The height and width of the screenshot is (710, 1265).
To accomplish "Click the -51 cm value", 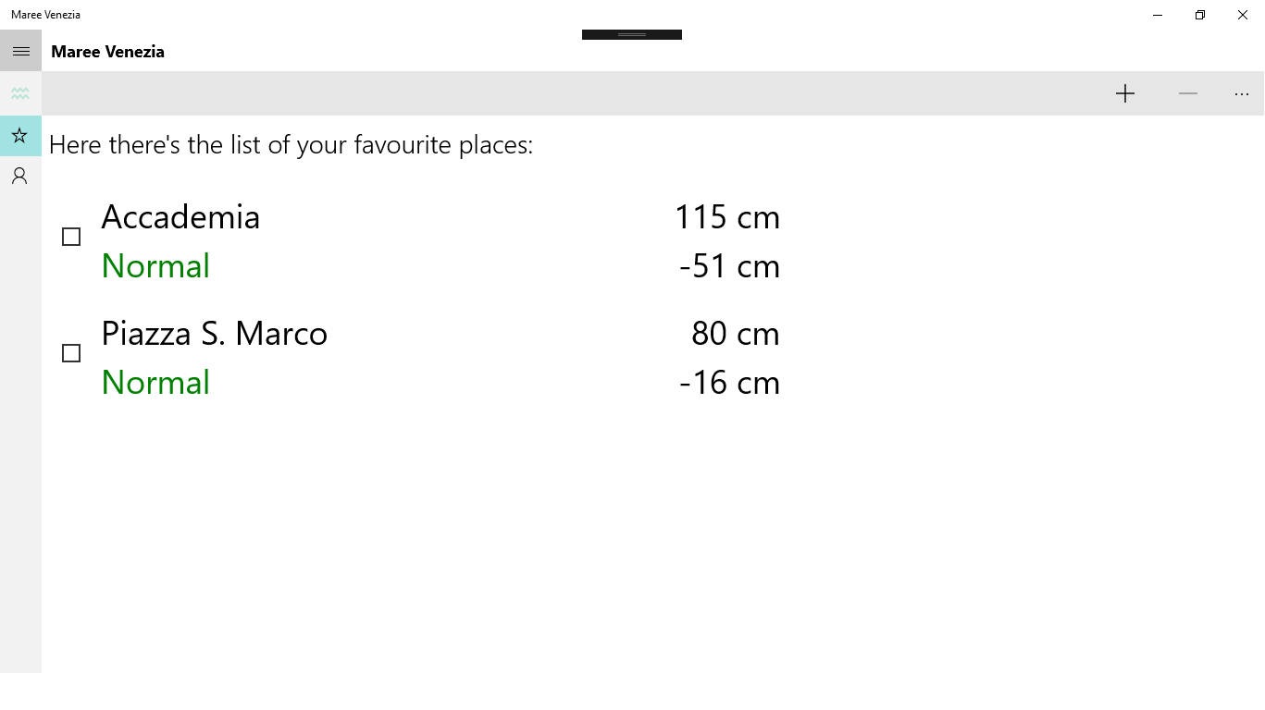I will click(x=729, y=266).
